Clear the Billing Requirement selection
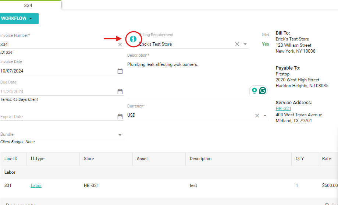Image resolution: width=338 pixels, height=205 pixels. [x=237, y=44]
